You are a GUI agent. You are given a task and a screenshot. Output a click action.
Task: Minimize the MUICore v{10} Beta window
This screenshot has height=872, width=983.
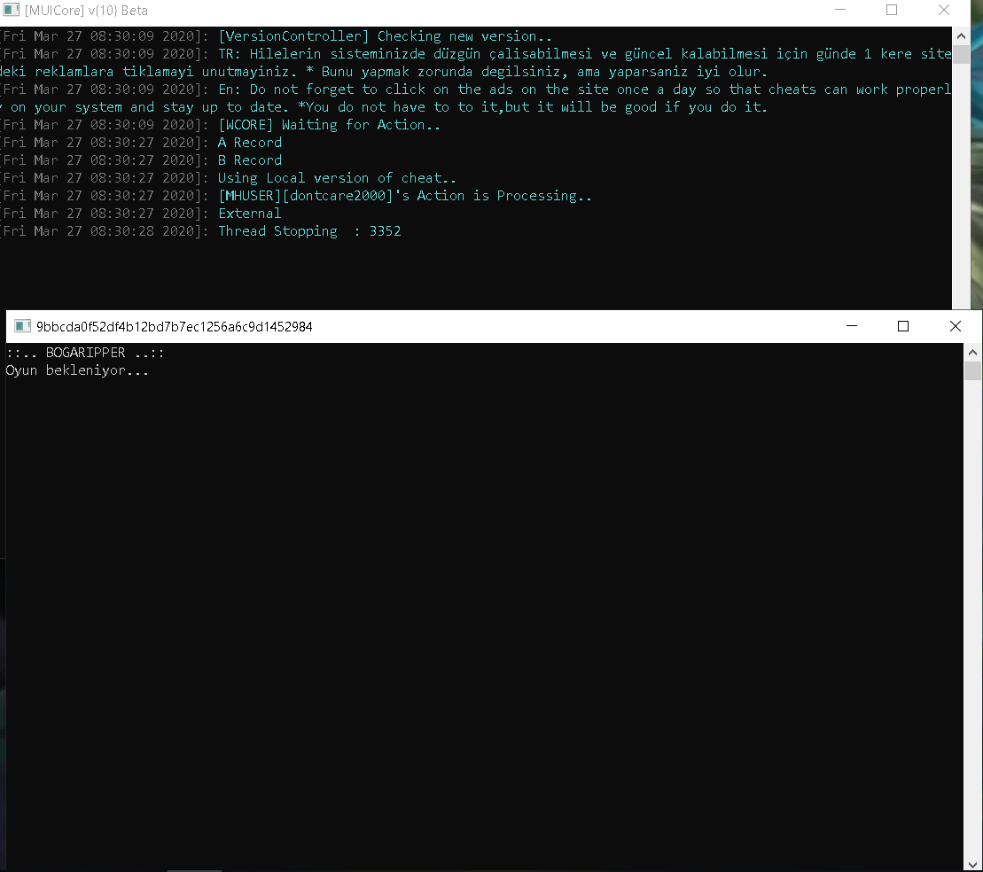coord(840,10)
